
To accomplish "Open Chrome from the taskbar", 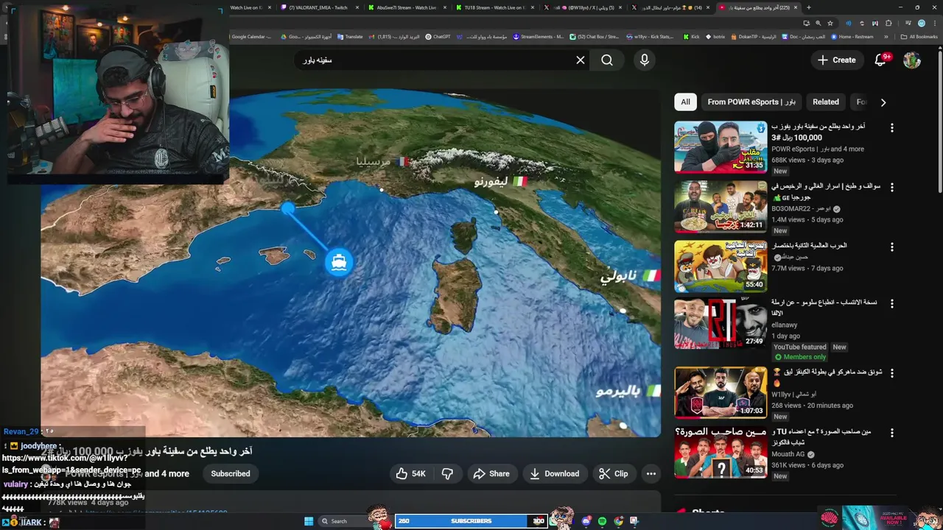I will [618, 521].
